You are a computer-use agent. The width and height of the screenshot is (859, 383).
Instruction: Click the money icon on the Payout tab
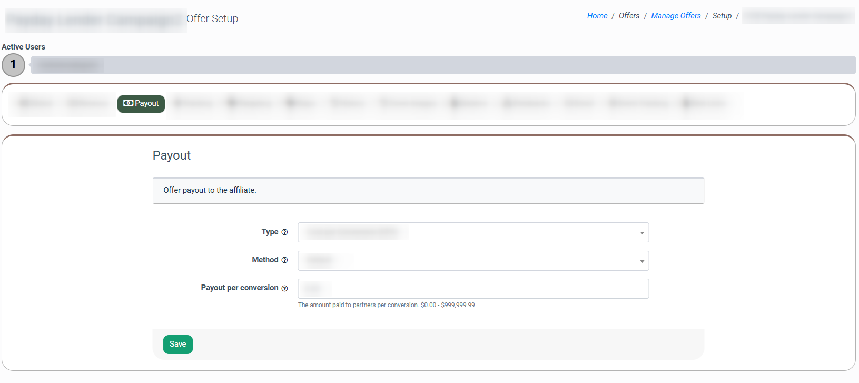tap(128, 103)
